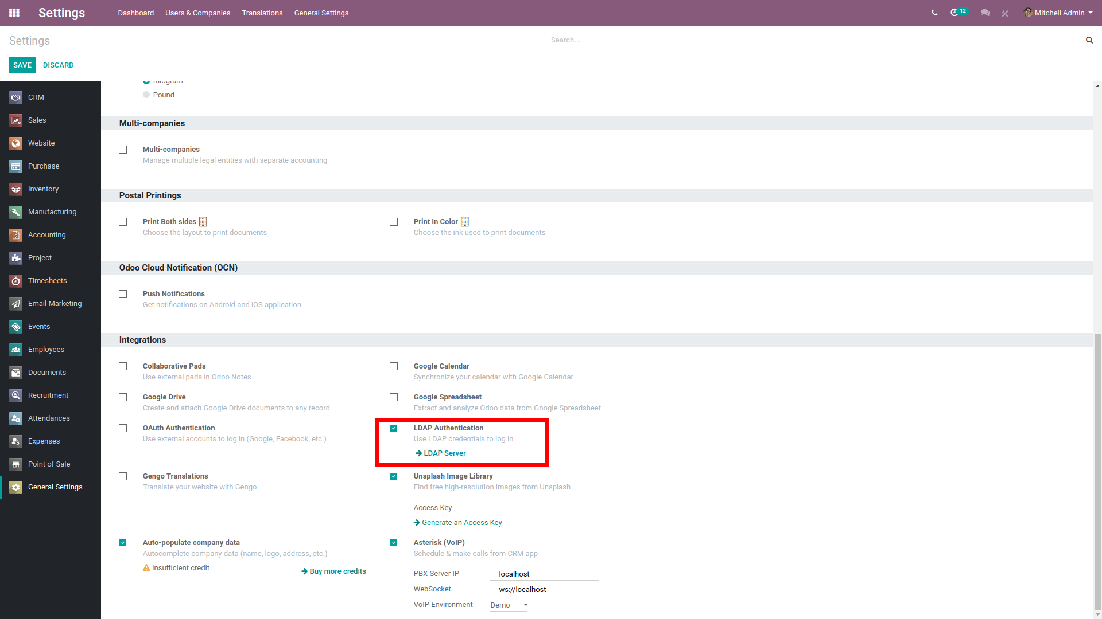Image resolution: width=1102 pixels, height=619 pixels.
Task: Click the Email Marketing icon
Action: [16, 303]
